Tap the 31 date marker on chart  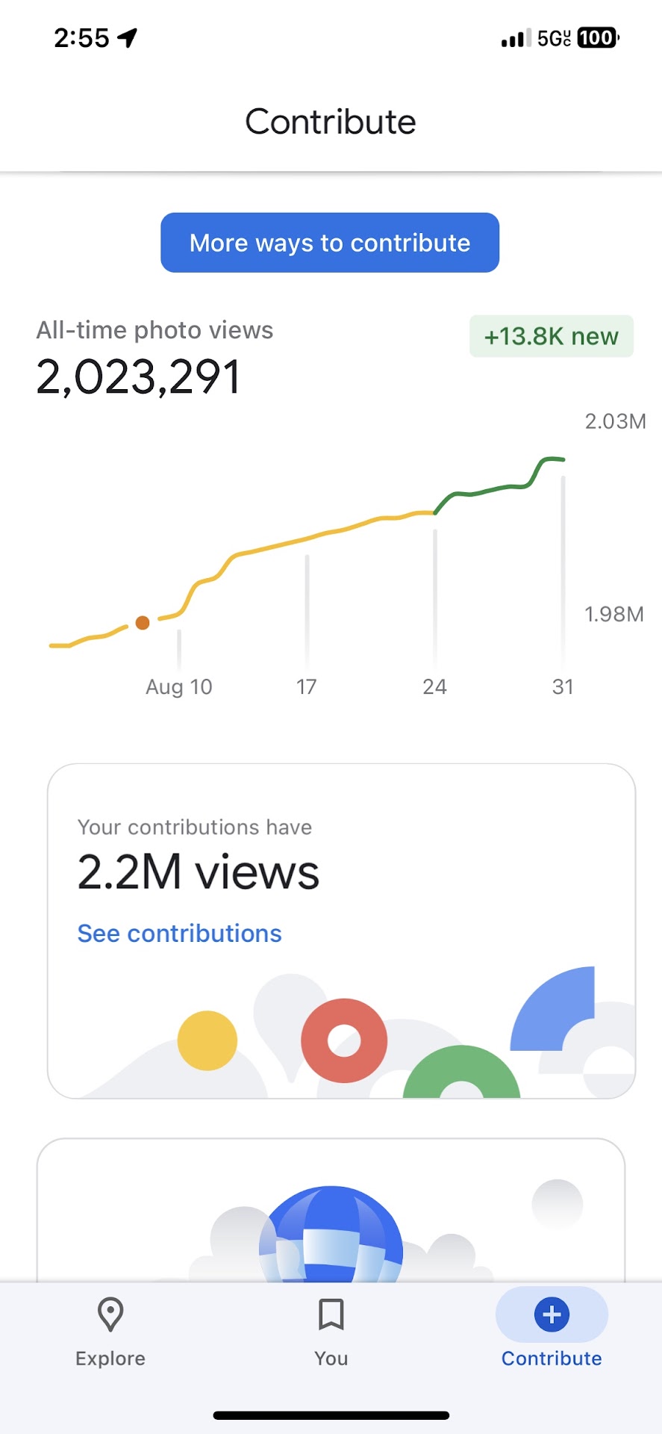pyautogui.click(x=563, y=687)
